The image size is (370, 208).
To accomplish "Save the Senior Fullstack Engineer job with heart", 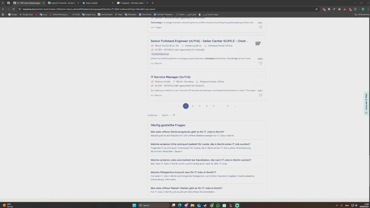I will click(x=260, y=63).
